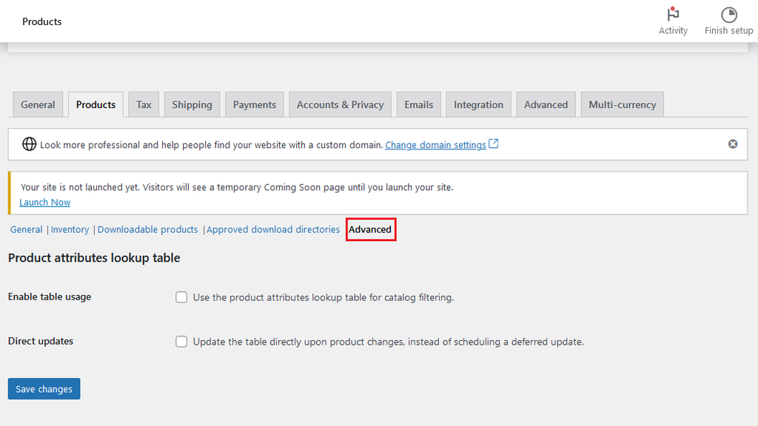
Task: Select the Payments tab
Action: click(254, 105)
